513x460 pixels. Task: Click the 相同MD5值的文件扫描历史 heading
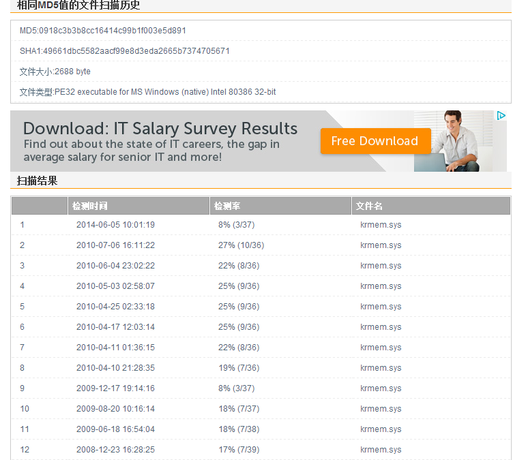point(78,5)
